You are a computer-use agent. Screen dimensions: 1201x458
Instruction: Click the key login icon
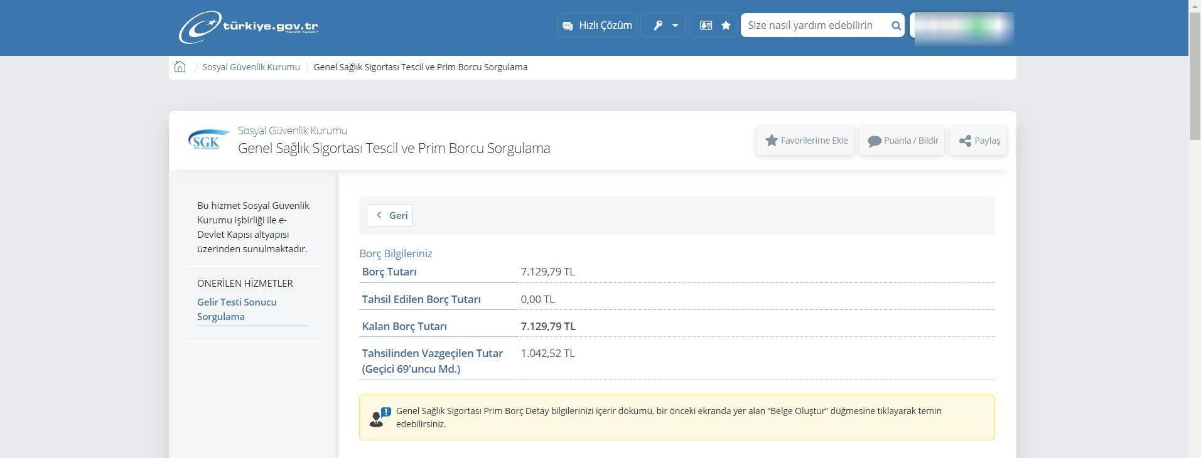click(x=657, y=26)
